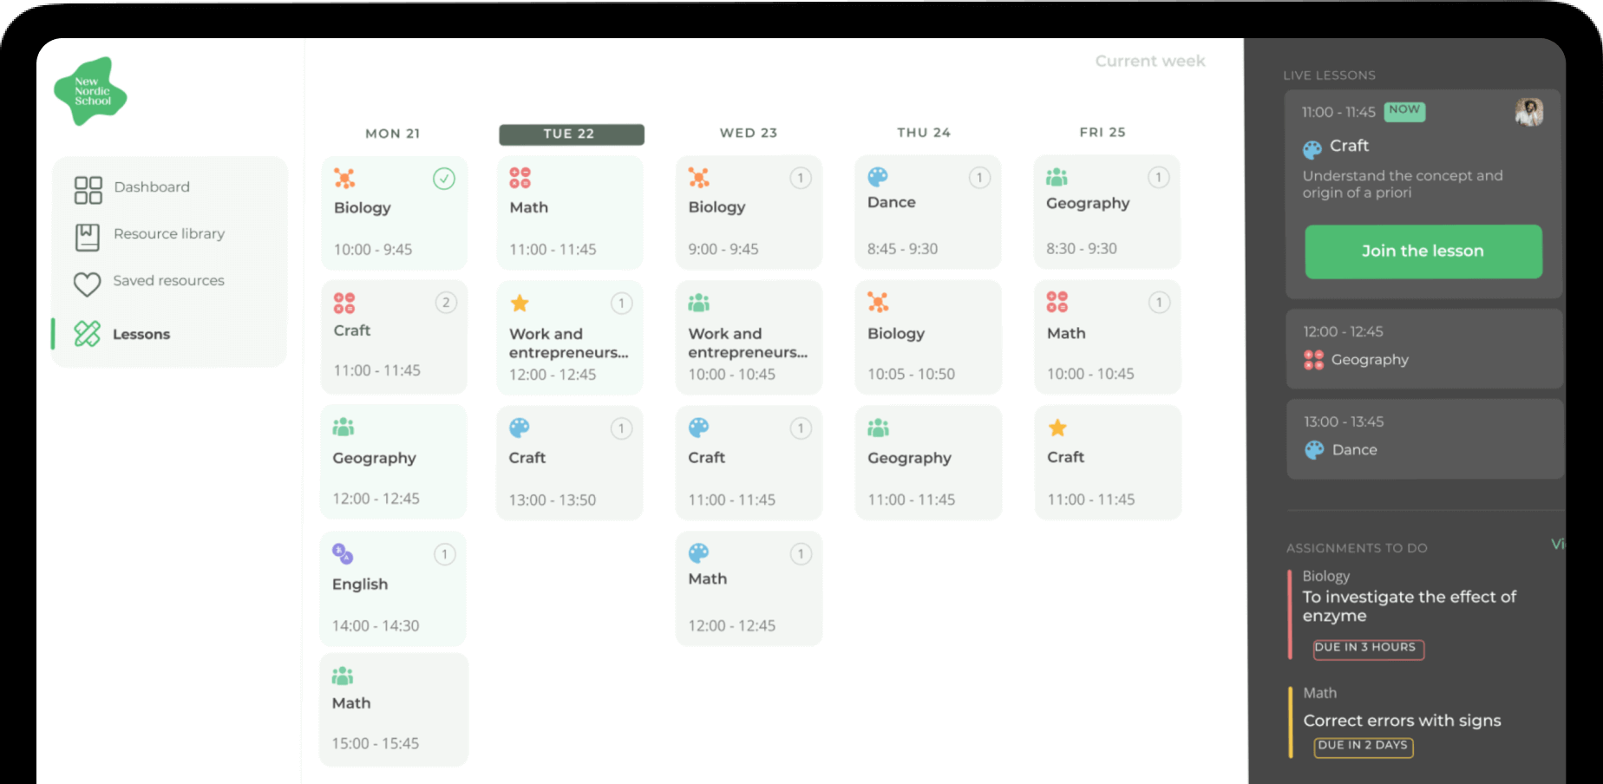Click the New Nordic School logo
The image size is (1603, 784).
90,92
